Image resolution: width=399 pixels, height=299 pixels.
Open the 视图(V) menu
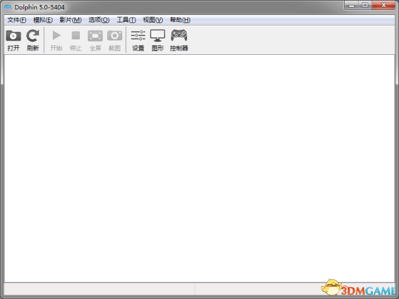click(x=153, y=20)
